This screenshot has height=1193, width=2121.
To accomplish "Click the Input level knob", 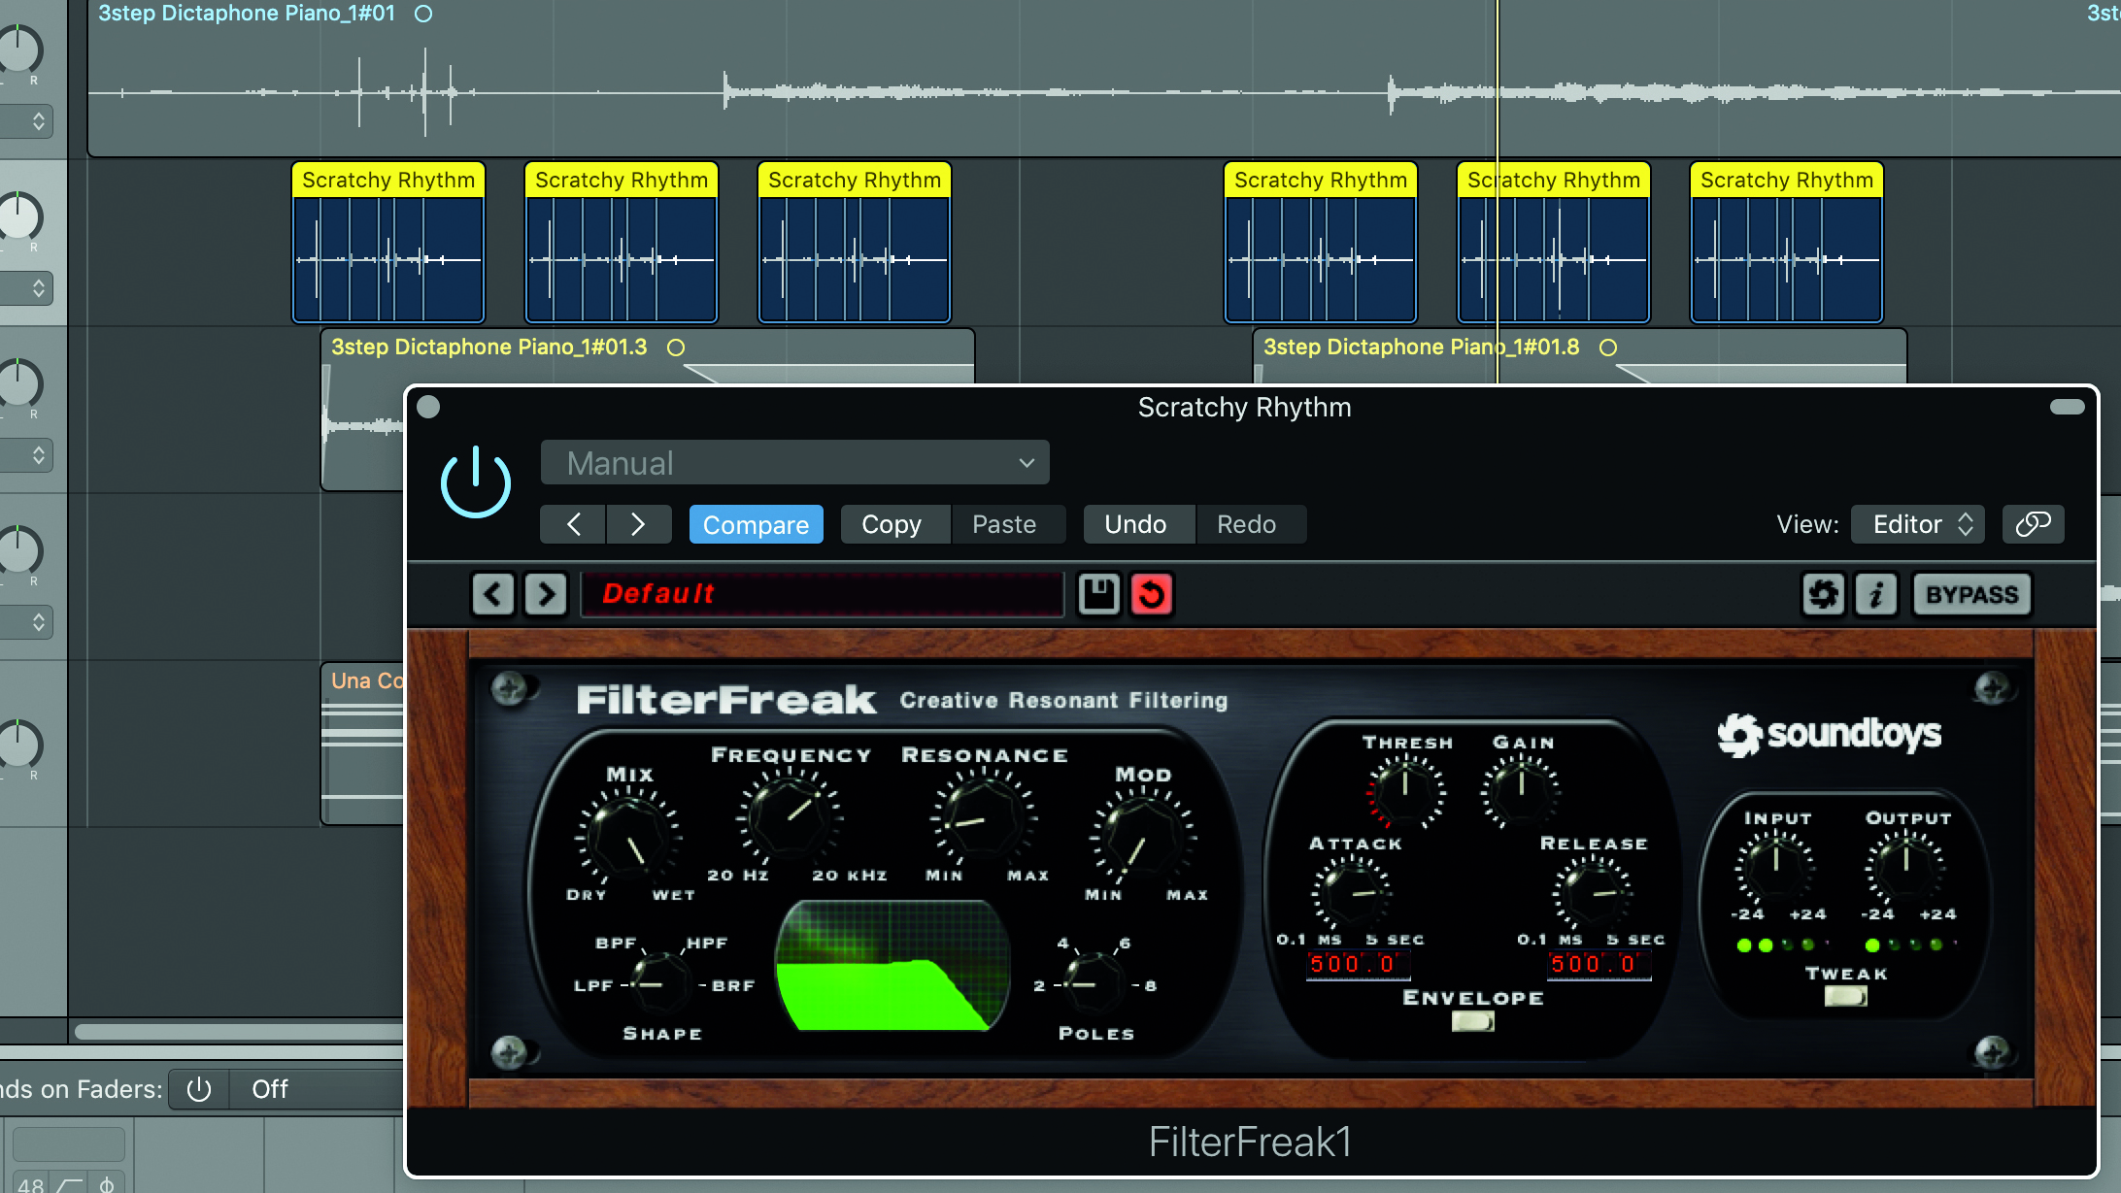I will click(1776, 868).
